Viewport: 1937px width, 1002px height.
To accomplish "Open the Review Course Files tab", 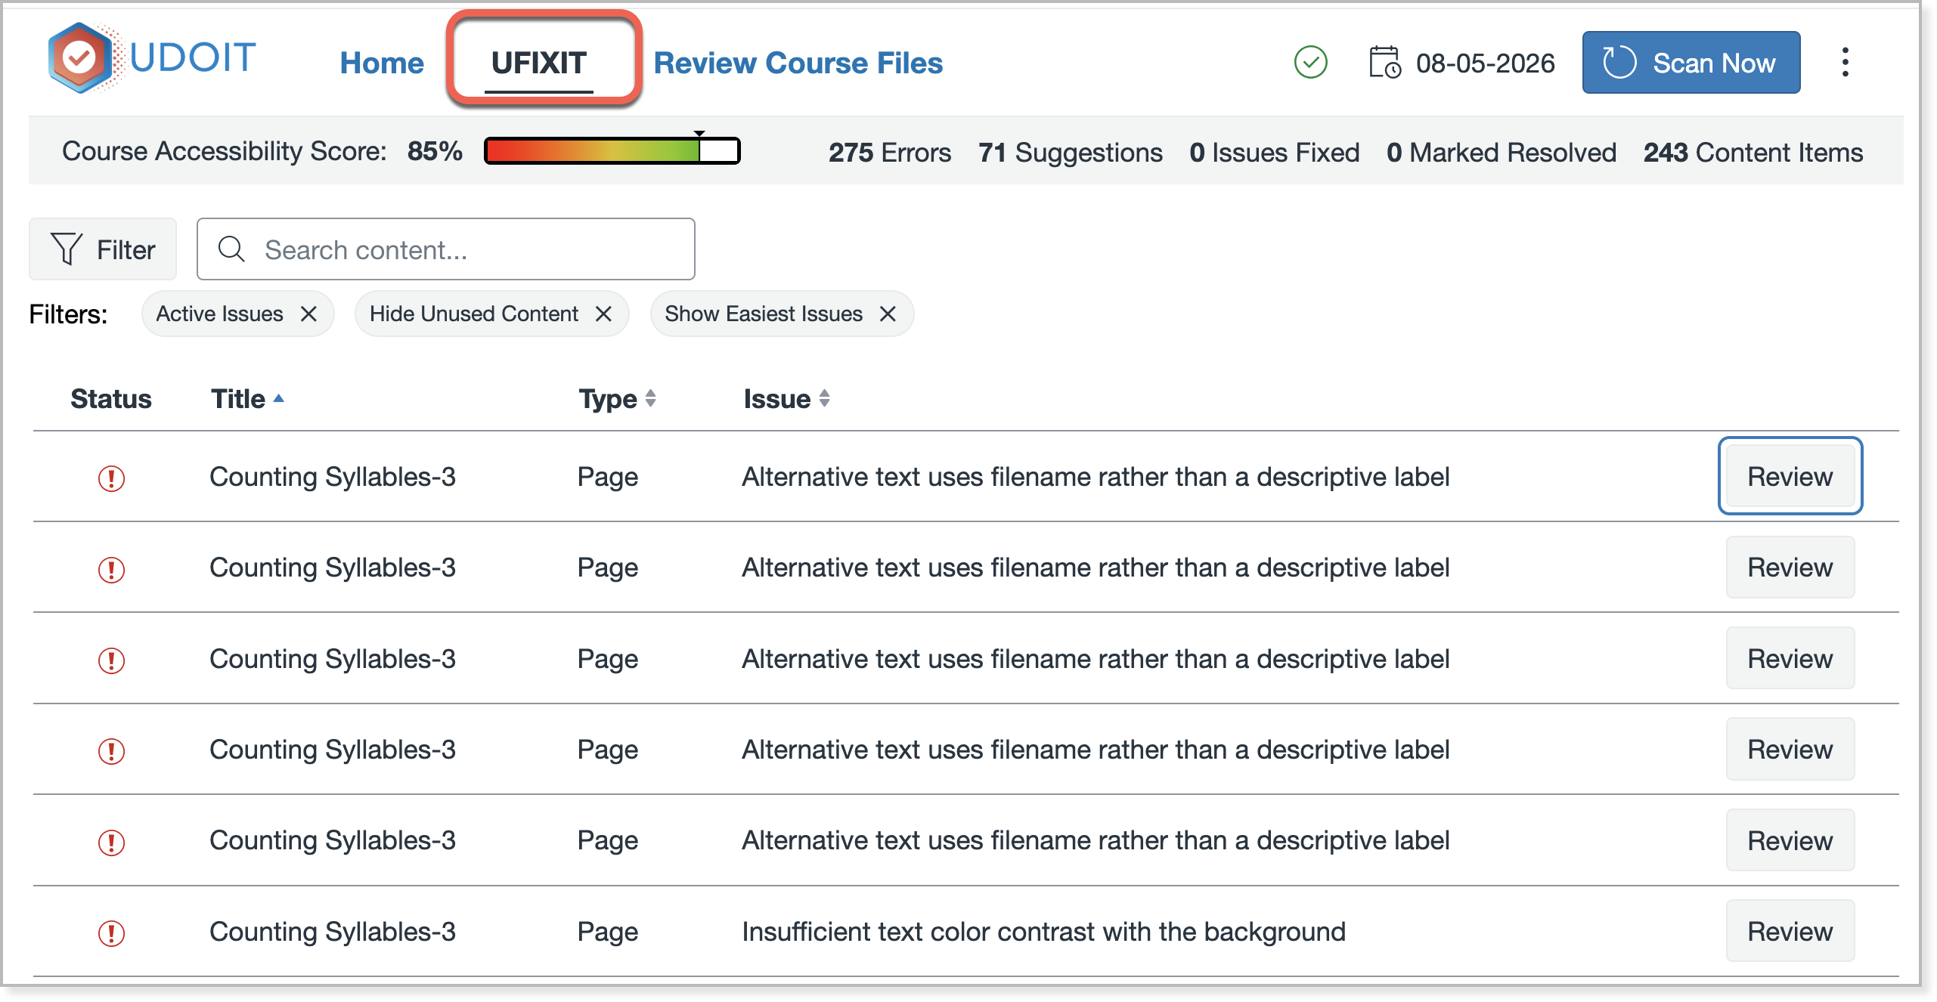I will pyautogui.click(x=798, y=63).
